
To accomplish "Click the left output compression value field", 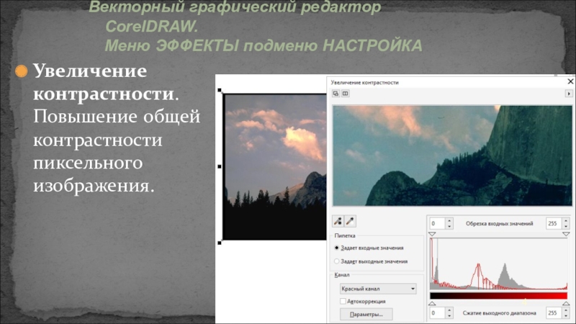I will (437, 313).
